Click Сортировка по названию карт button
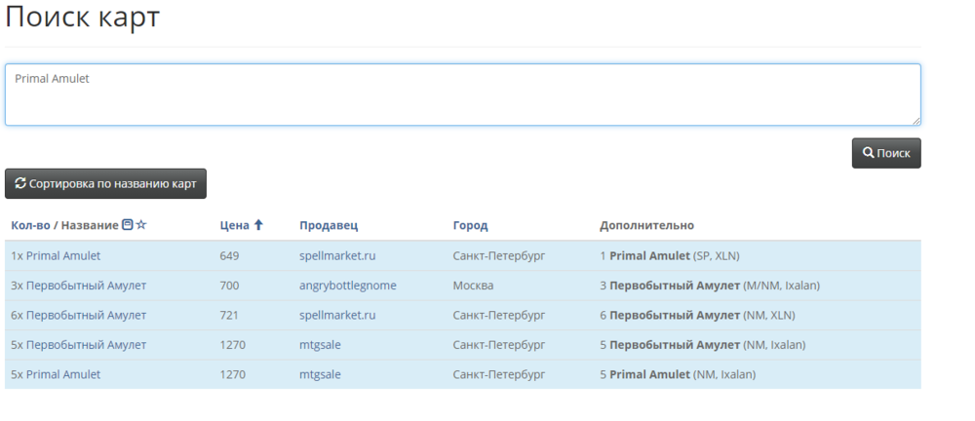The height and width of the screenshot is (421, 975). click(105, 183)
